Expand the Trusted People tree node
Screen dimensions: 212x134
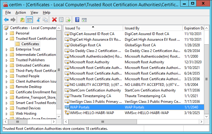pos(7,76)
